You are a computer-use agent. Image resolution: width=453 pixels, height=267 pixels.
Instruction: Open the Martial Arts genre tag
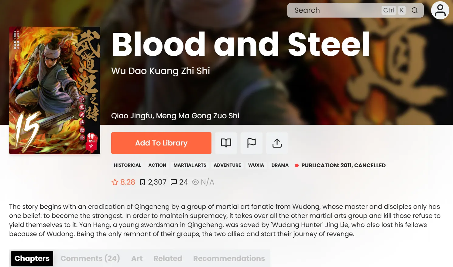[190, 165]
